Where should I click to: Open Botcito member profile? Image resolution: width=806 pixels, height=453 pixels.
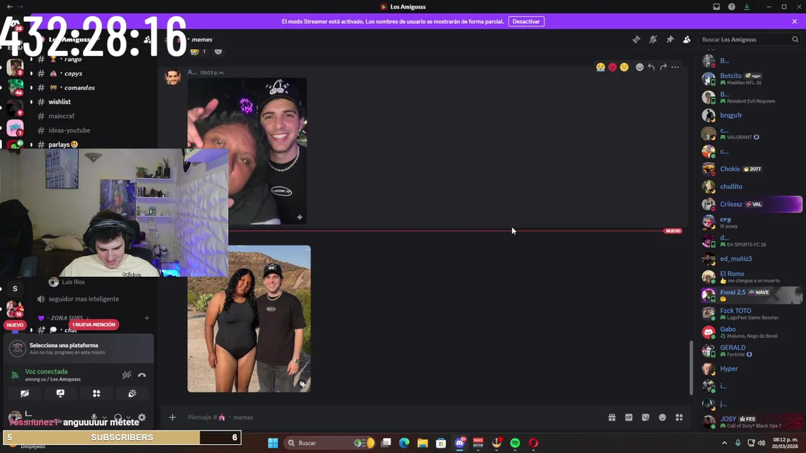tap(749, 79)
